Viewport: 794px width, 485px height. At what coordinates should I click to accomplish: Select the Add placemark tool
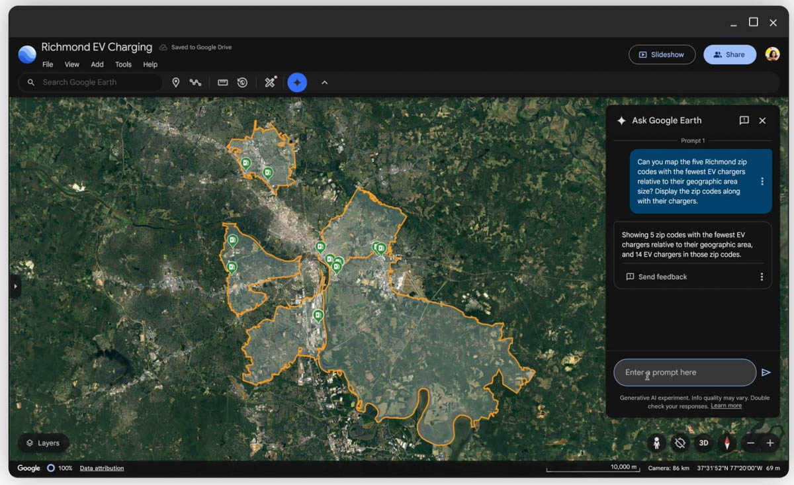click(x=176, y=82)
